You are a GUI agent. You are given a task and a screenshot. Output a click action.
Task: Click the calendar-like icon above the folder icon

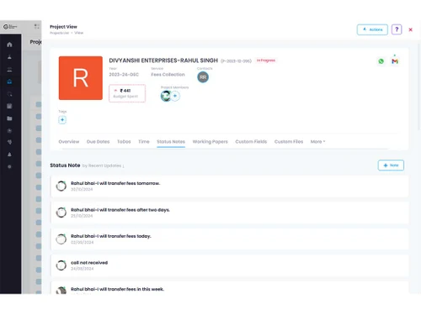coord(9,106)
